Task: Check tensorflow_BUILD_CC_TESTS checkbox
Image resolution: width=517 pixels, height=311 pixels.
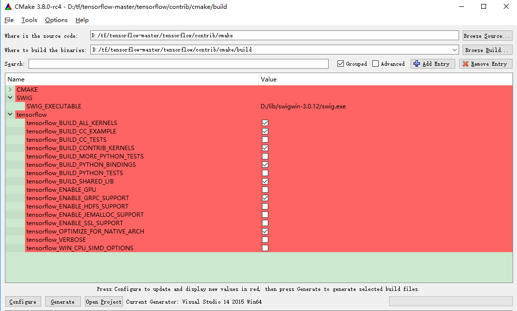Action: [x=265, y=139]
